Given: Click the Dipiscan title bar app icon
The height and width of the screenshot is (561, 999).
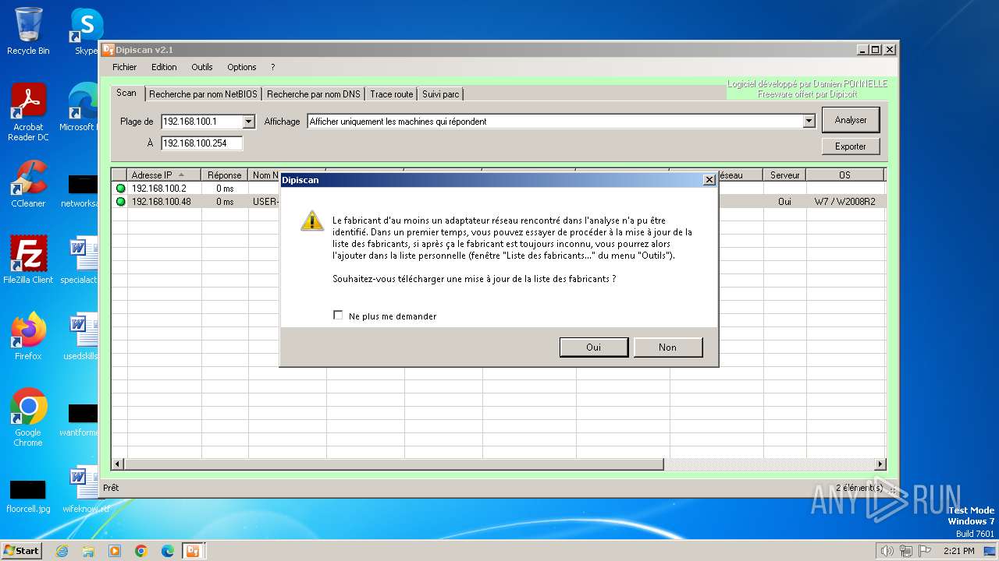Looking at the screenshot, I should 109,49.
